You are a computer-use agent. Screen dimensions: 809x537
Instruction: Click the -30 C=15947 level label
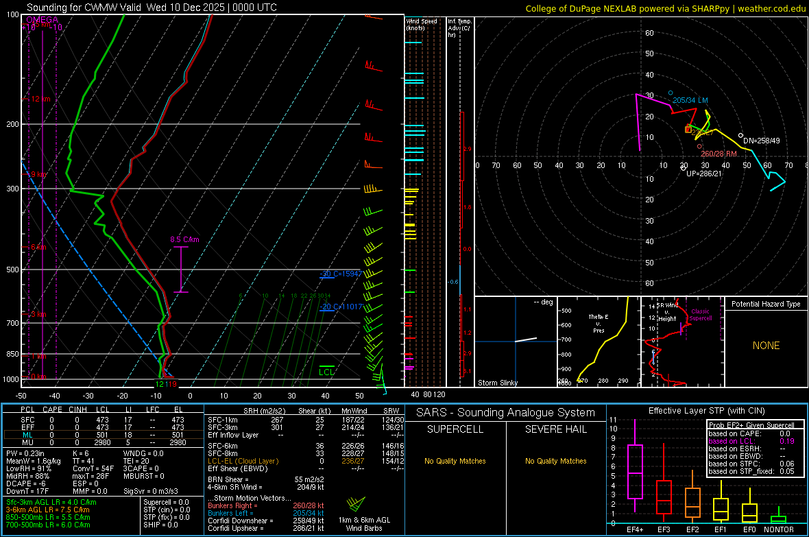coord(341,274)
